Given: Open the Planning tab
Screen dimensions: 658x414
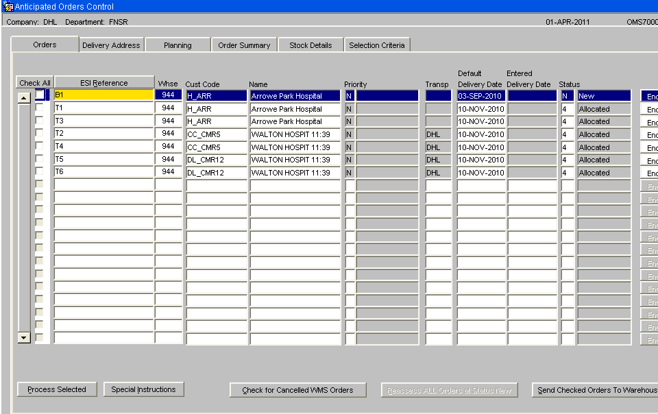Looking at the screenshot, I should coord(178,45).
